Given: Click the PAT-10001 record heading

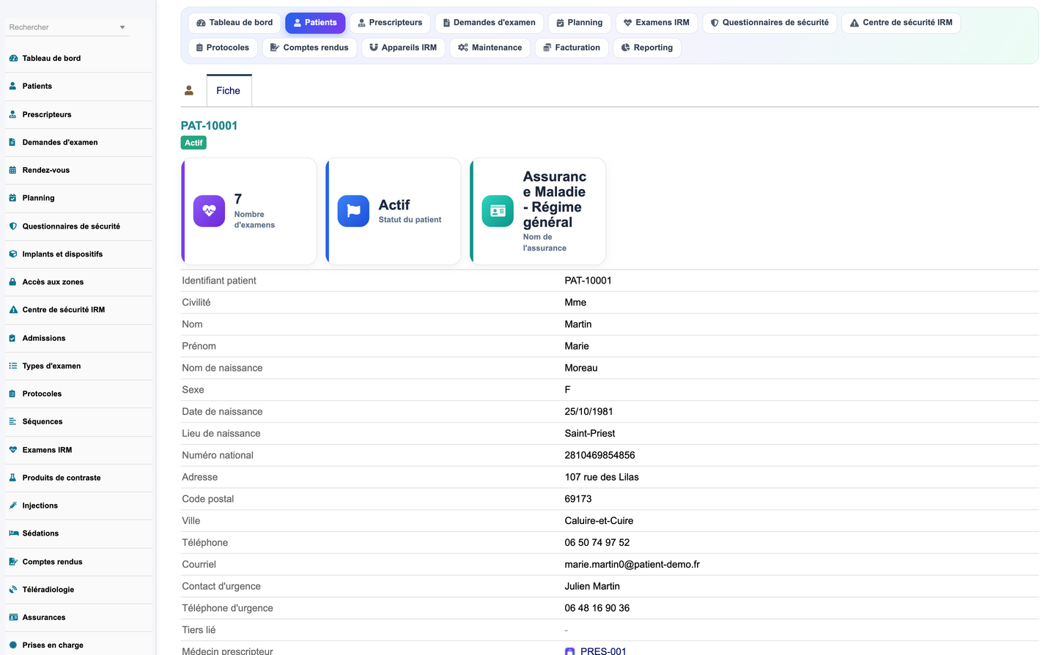Looking at the screenshot, I should click(210, 125).
